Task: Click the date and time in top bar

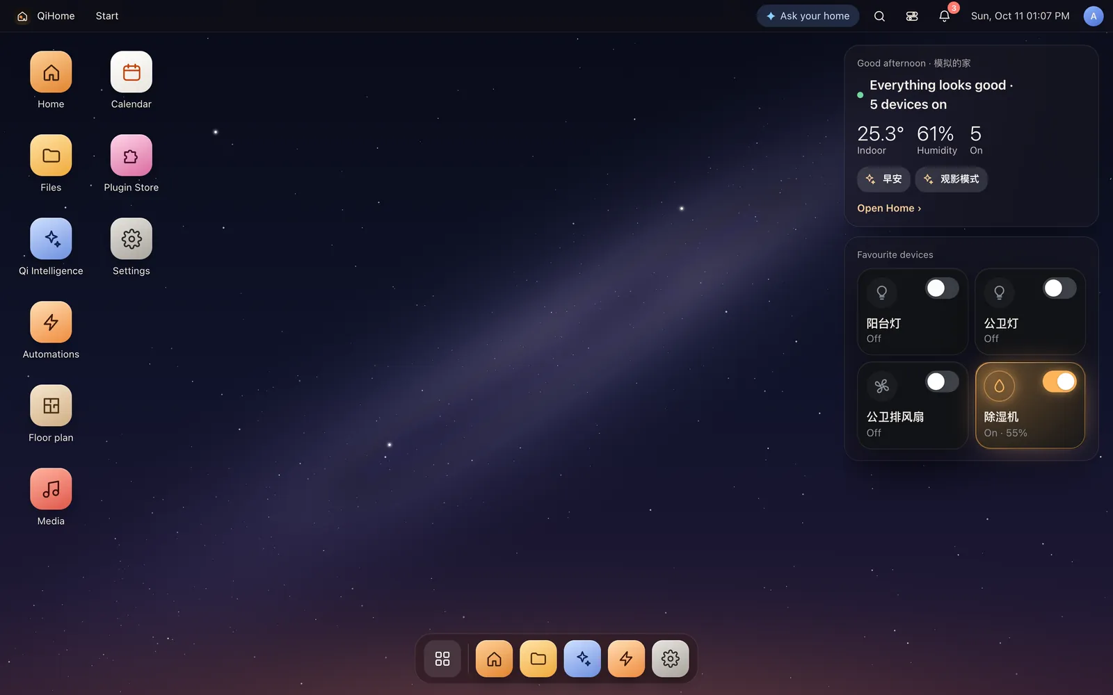Action: (1020, 16)
